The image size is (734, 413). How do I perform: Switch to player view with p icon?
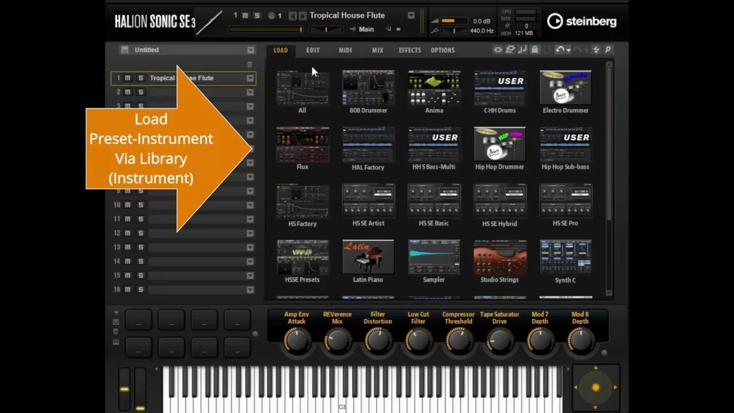(608, 50)
